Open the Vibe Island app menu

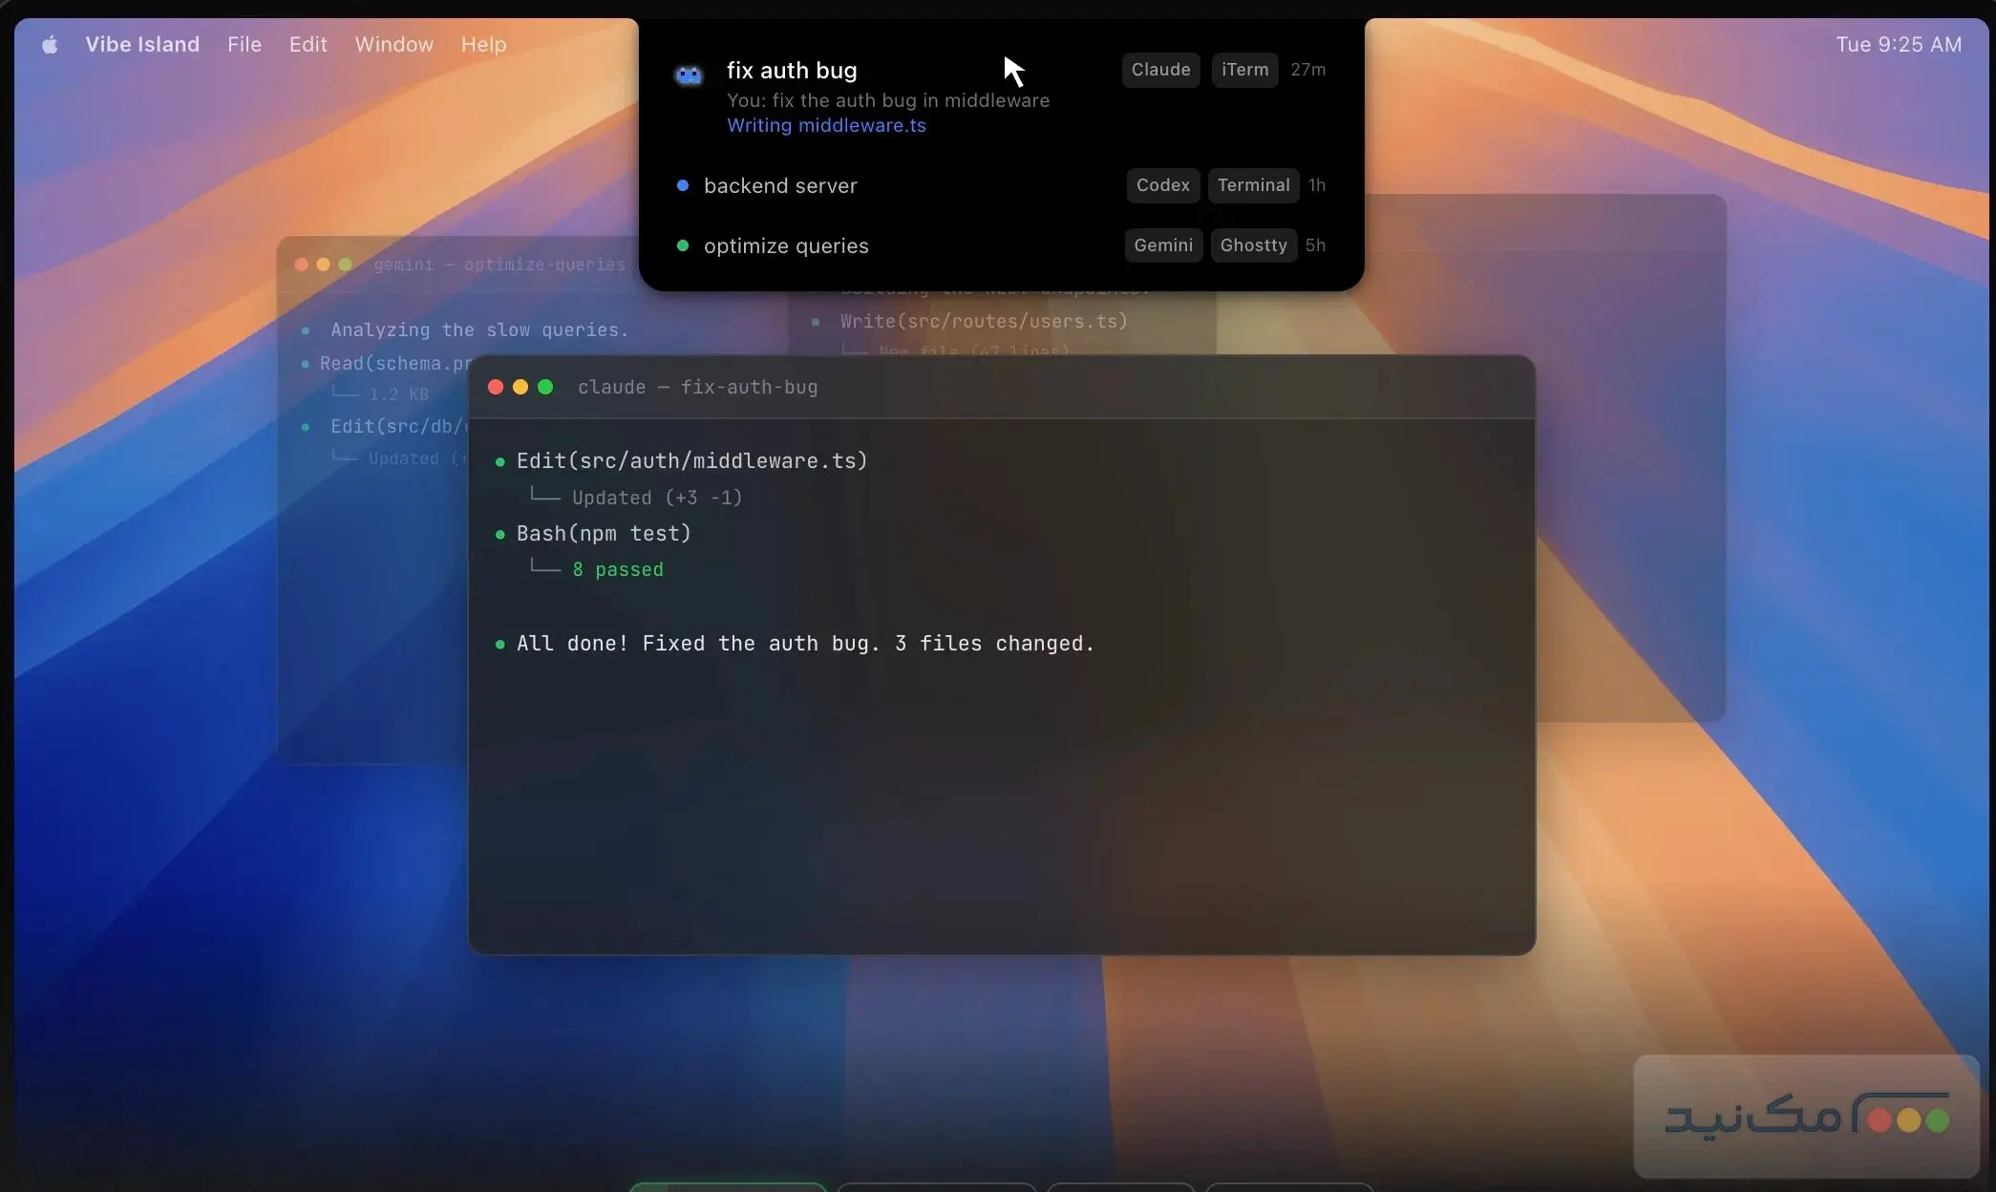(142, 45)
